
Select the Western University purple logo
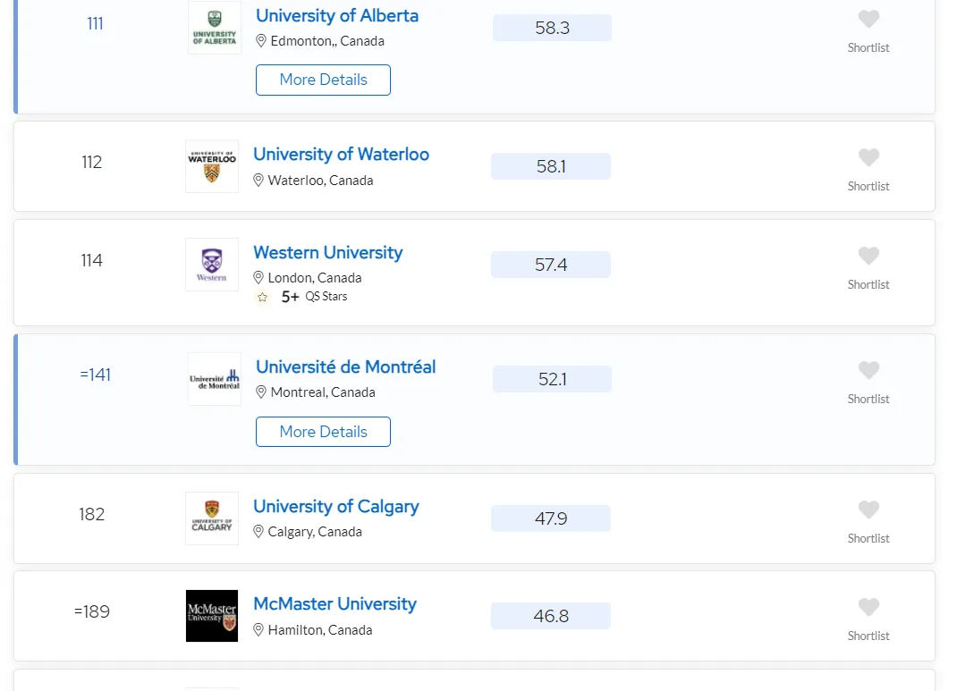212,265
